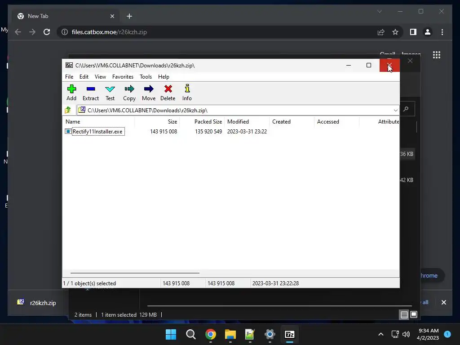Open the Chrome profile icon
Image resolution: width=460 pixels, height=345 pixels.
point(428,32)
